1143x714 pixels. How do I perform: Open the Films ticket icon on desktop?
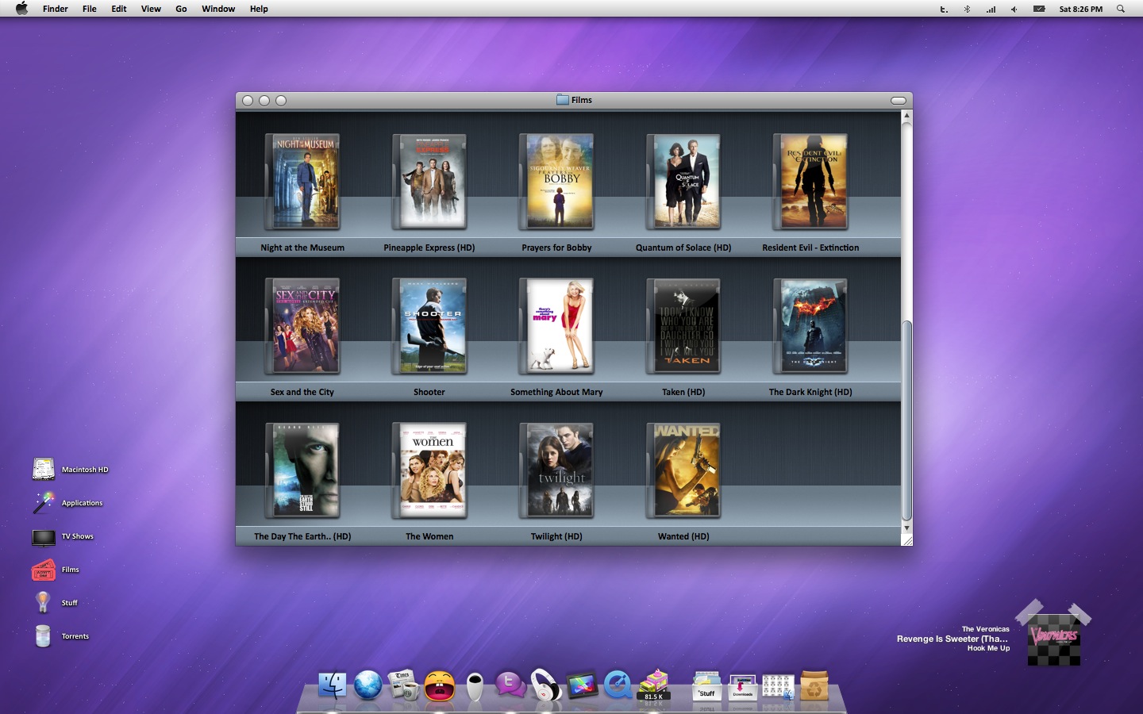(44, 570)
